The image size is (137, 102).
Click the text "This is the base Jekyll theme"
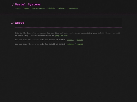[x=30, y=33]
